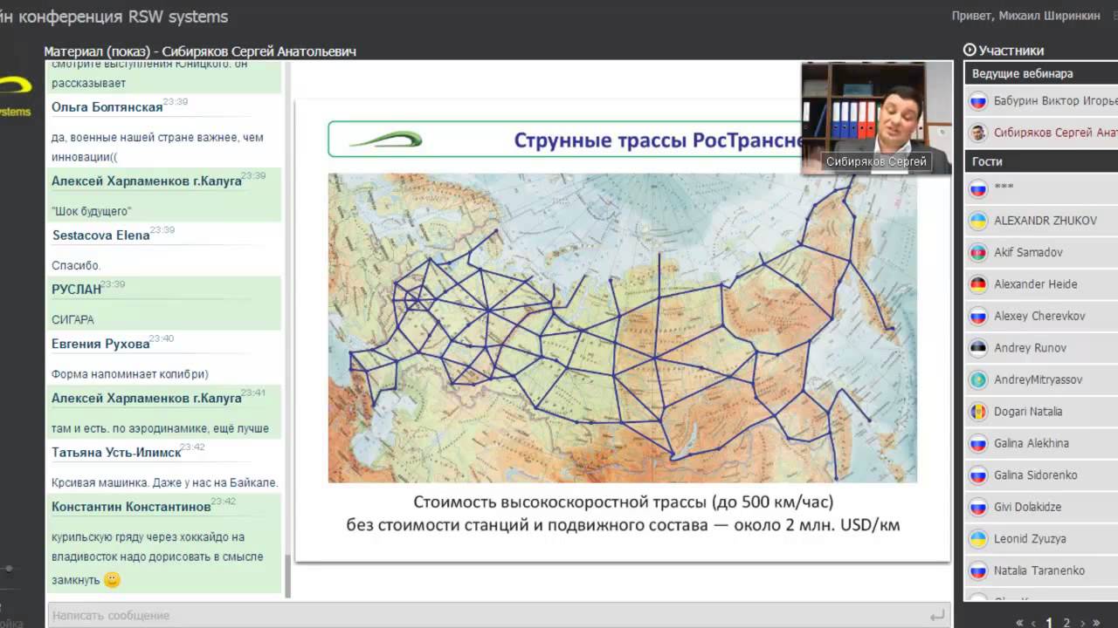Viewport: 1118px width, 628px height.
Task: Click the Форма напоминает колибри message
Action: (129, 374)
